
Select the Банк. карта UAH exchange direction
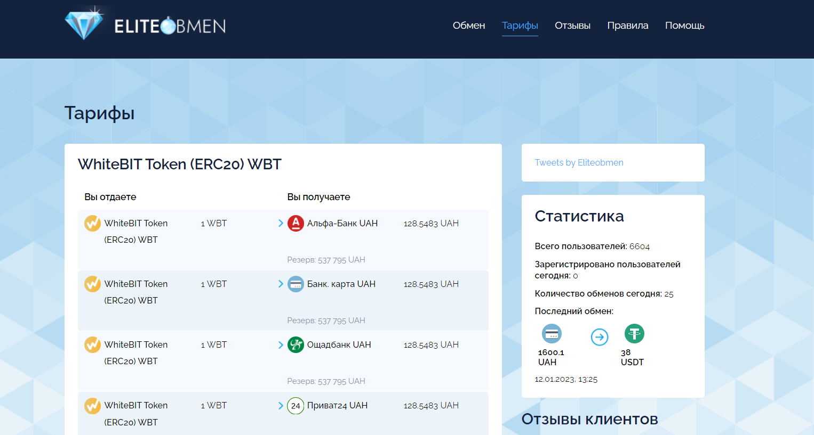tap(283, 300)
